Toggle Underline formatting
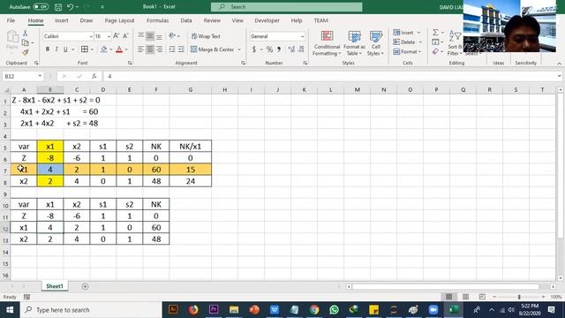The image size is (565, 318). pos(65,49)
